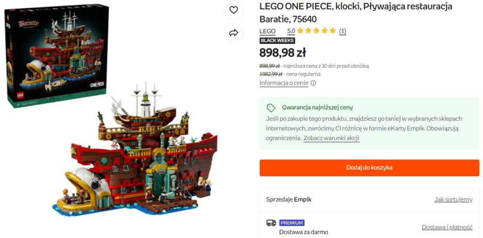Click the green price tag guarantee icon
483x238 pixels.
pos(271,107)
